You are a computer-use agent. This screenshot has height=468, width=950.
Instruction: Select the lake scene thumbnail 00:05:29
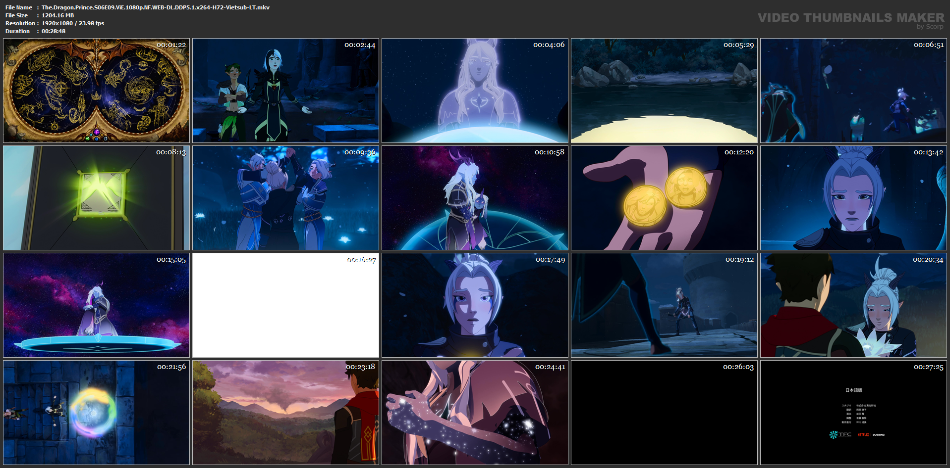[x=665, y=91]
